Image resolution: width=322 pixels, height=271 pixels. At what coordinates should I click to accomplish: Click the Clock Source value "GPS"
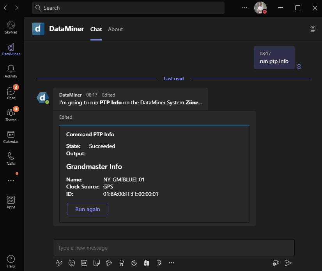pos(108,187)
